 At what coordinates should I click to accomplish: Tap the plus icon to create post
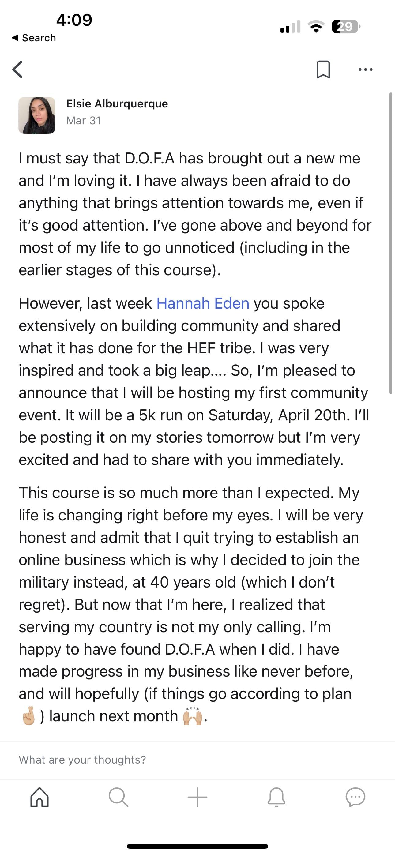click(197, 797)
